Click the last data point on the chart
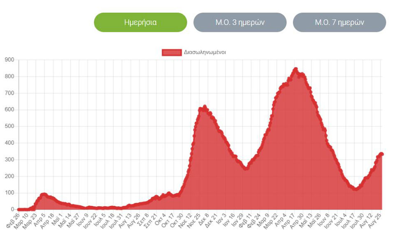395x246 pixels. [382, 154]
